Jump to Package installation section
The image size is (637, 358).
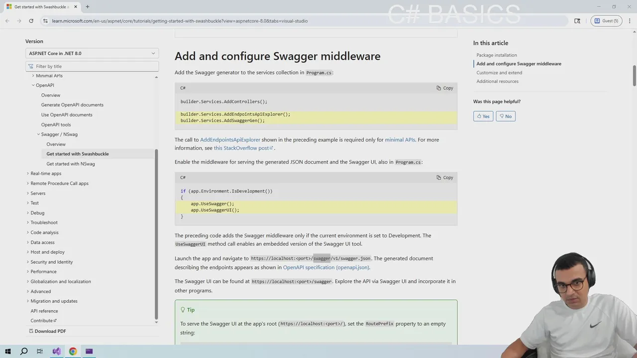point(497,55)
